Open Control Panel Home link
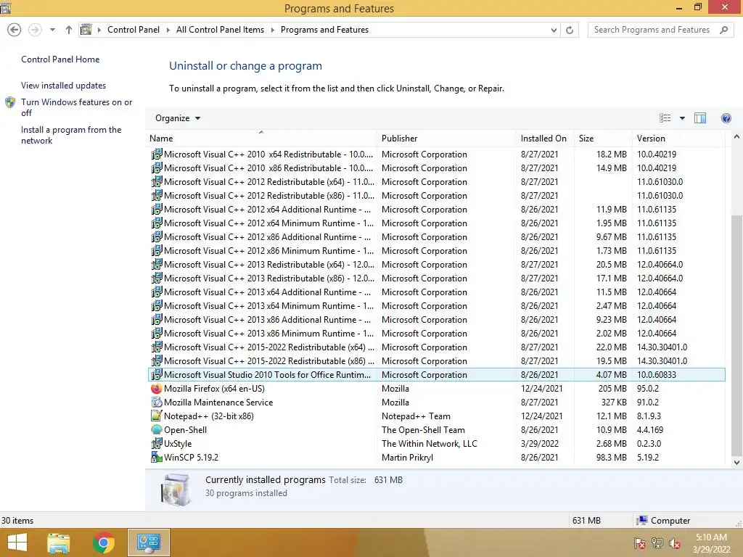The width and height of the screenshot is (743, 557). pyautogui.click(x=60, y=59)
